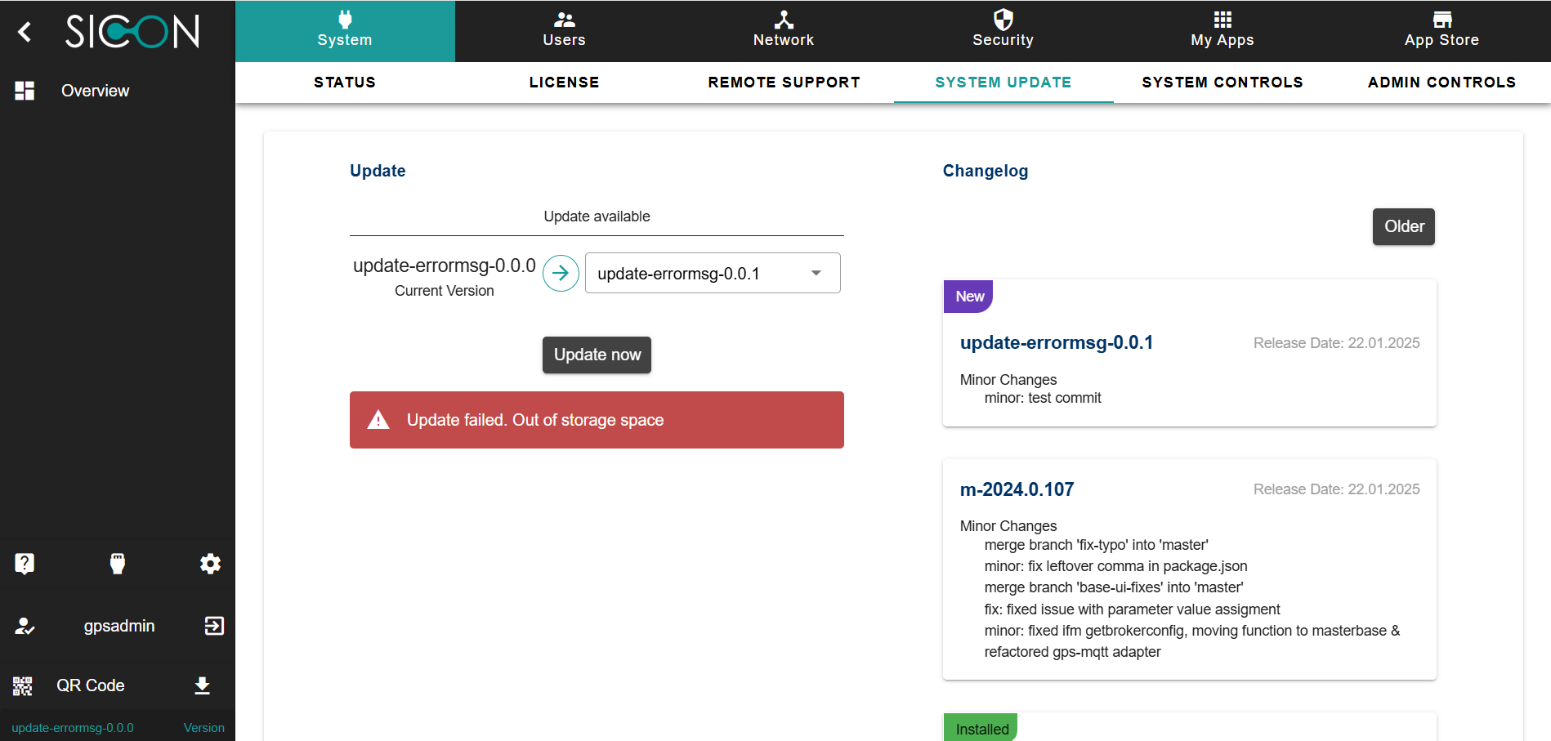Click the help question mark icon
The height and width of the screenshot is (741, 1551).
pos(25,563)
